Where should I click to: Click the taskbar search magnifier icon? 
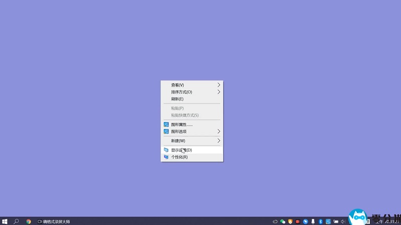[16, 221]
